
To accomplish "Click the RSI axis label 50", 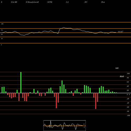I will tap(2, 34).
